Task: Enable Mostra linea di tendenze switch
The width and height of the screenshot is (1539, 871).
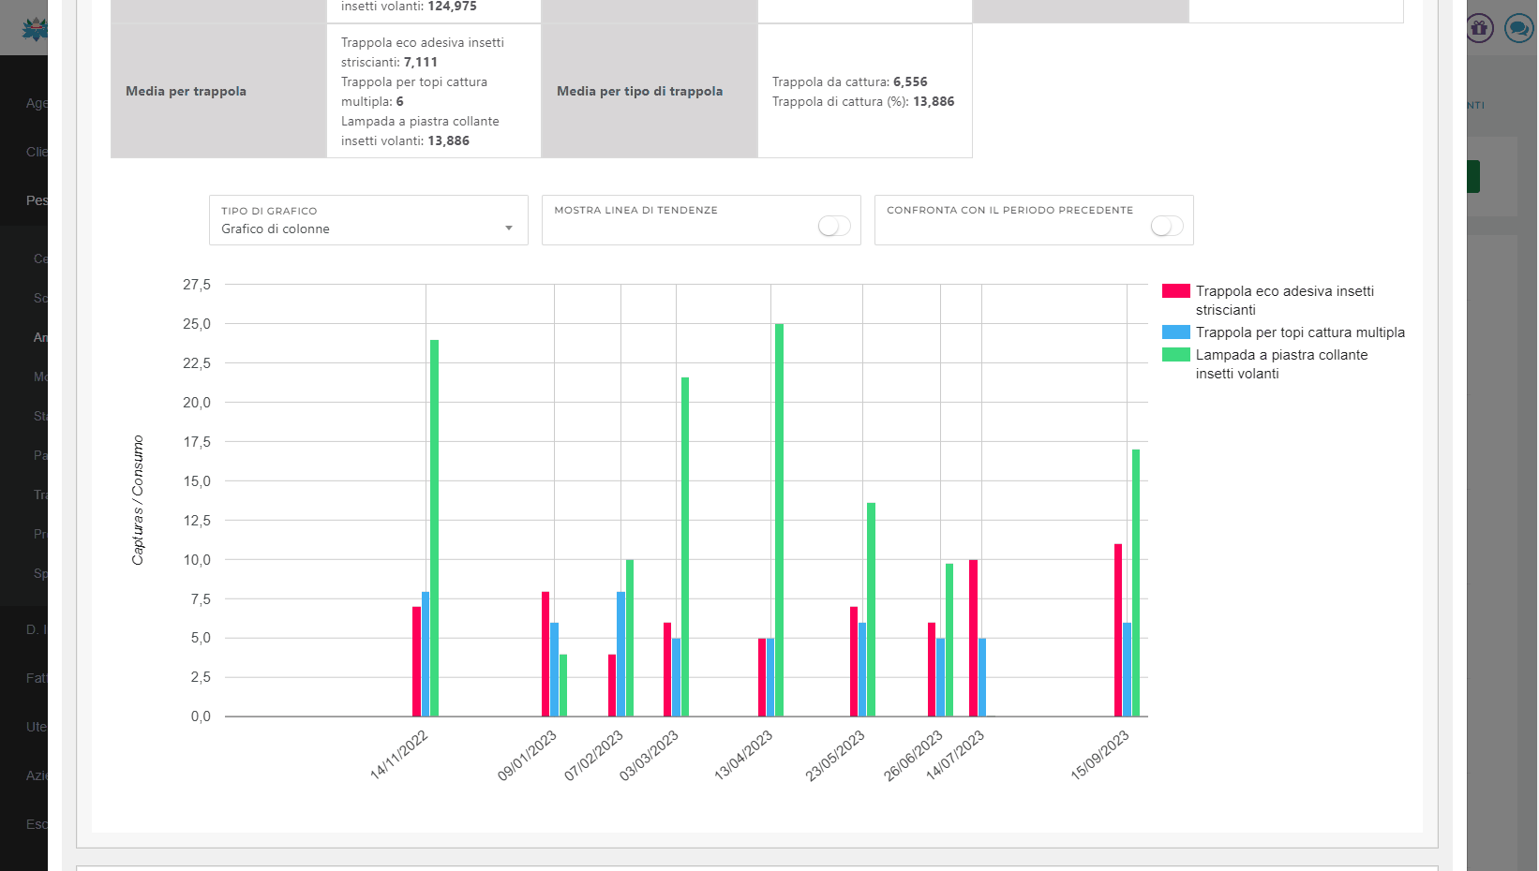Action: click(x=833, y=226)
